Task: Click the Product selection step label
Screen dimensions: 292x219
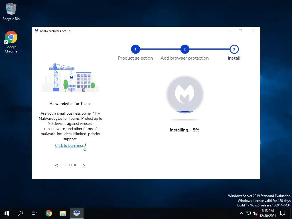Action: pos(135,58)
